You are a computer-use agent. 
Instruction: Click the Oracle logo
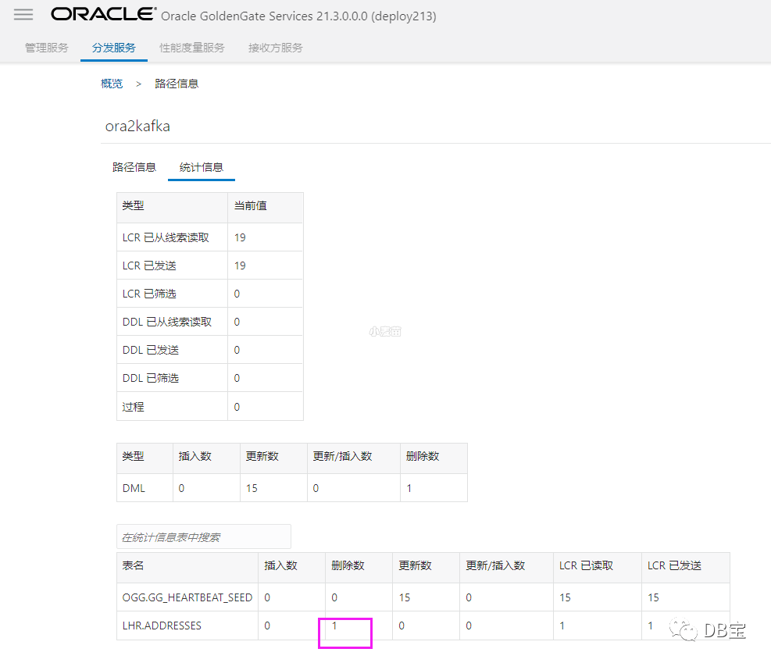coord(104,14)
